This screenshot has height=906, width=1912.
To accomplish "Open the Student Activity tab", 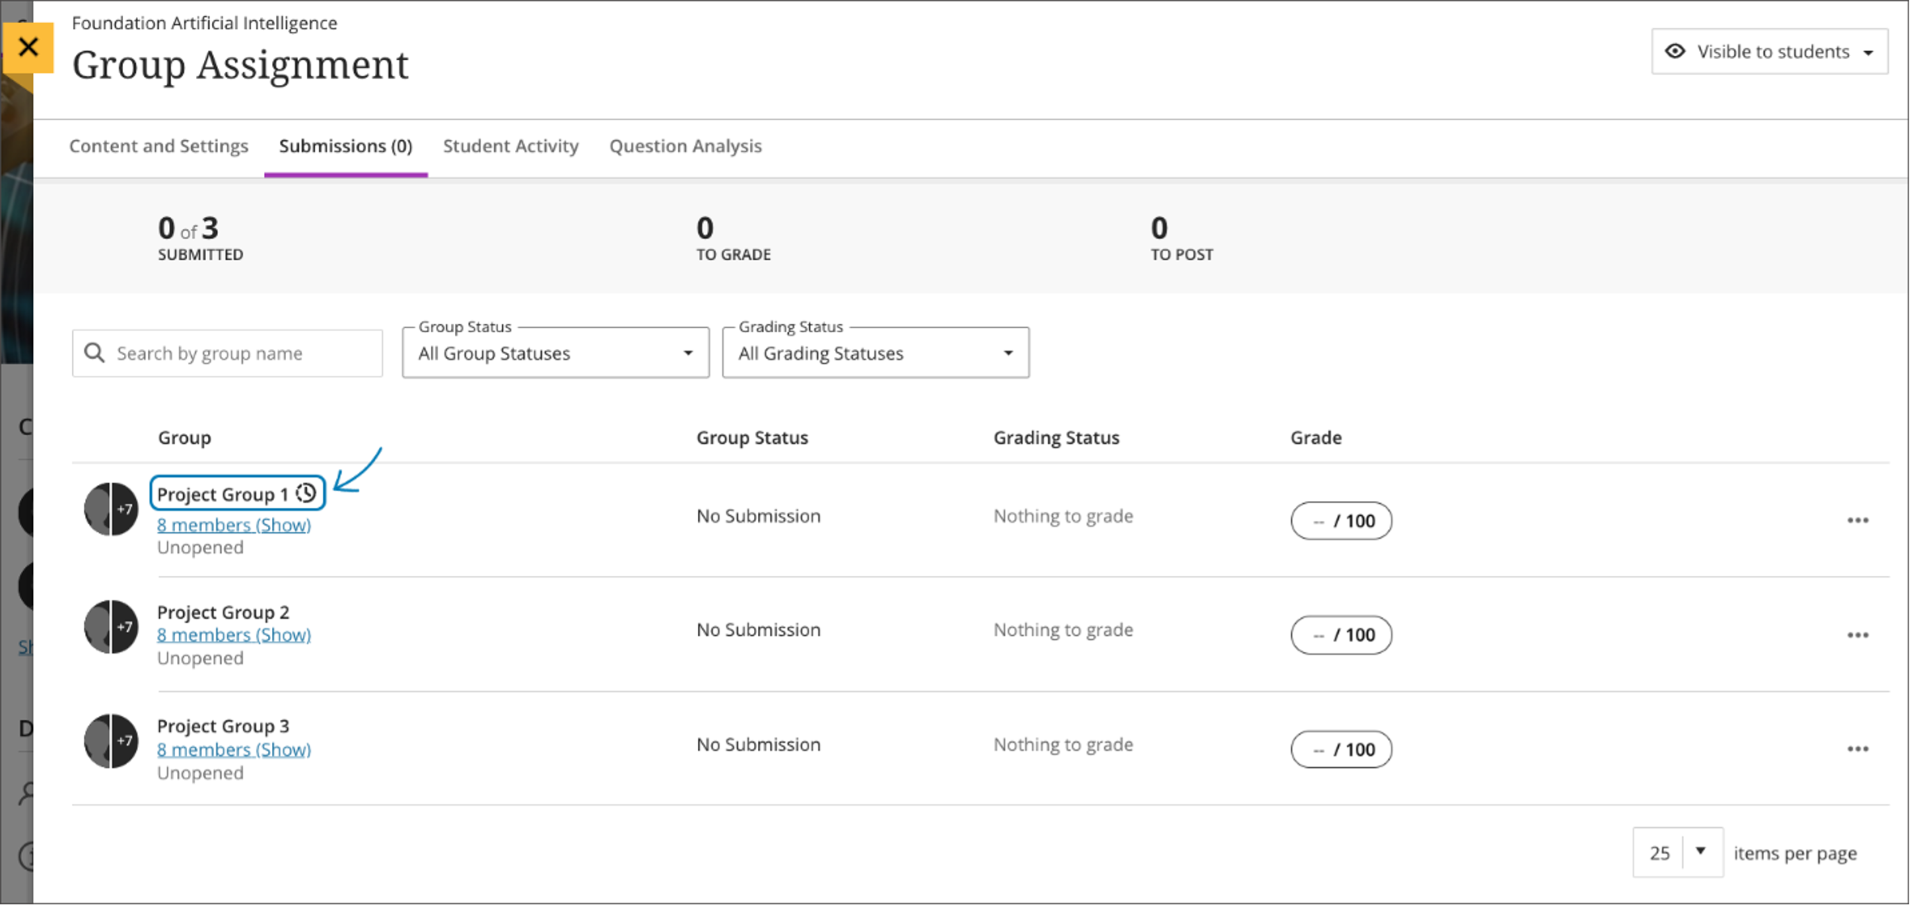I will (x=511, y=146).
